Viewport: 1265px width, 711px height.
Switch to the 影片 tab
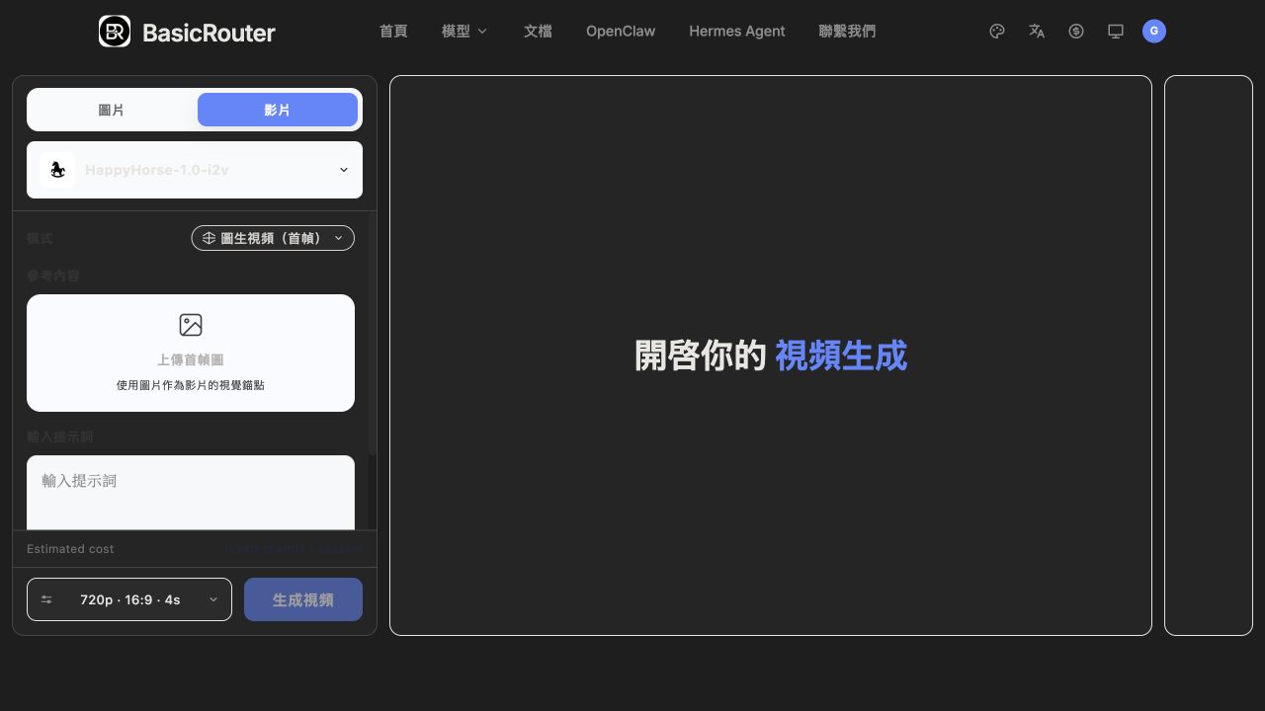point(278,110)
